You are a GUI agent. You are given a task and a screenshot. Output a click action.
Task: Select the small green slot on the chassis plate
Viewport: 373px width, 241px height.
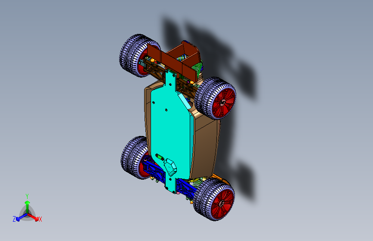(x=160, y=157)
